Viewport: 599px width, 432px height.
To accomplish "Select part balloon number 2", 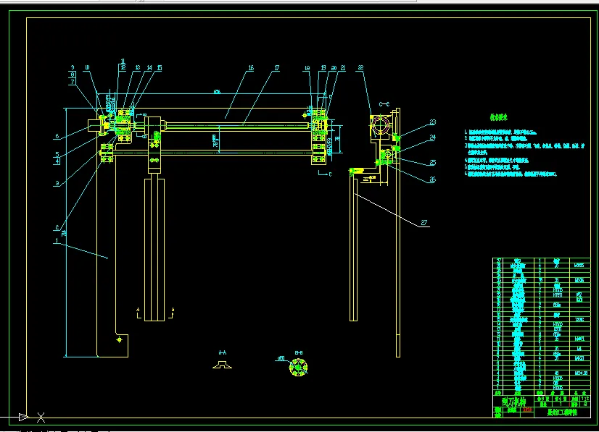I will click(x=57, y=227).
